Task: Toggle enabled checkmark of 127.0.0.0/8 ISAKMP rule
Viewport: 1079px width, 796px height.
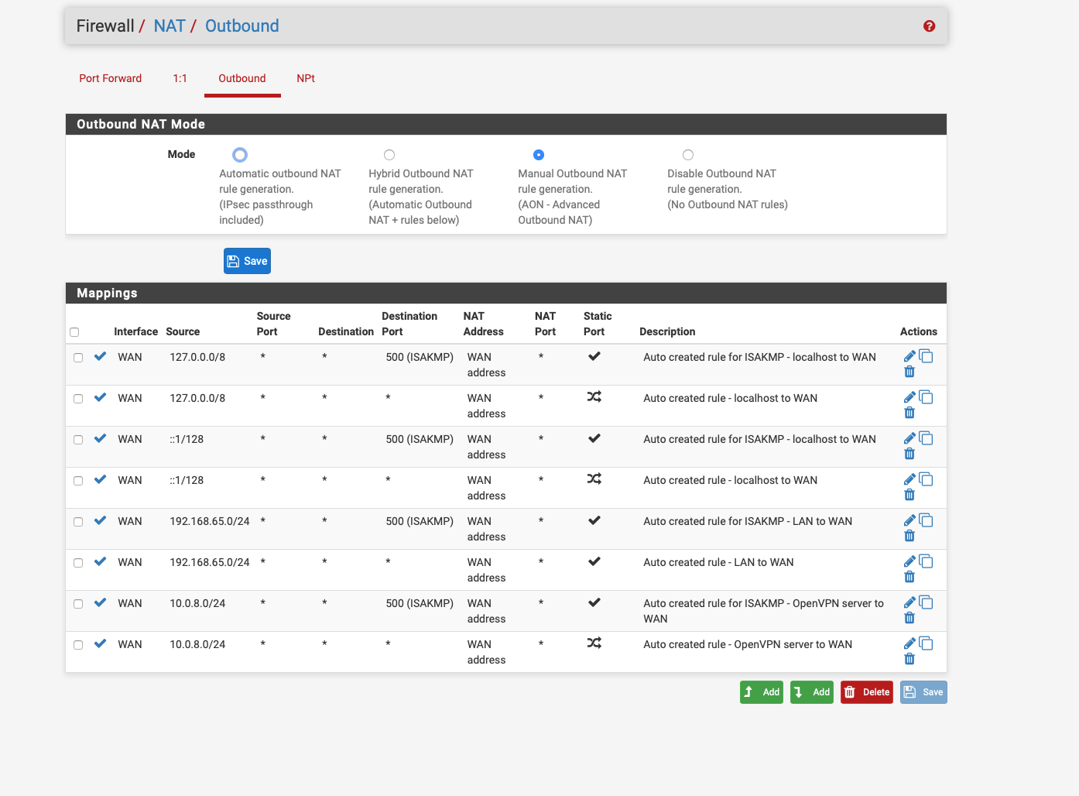Action: pos(100,356)
